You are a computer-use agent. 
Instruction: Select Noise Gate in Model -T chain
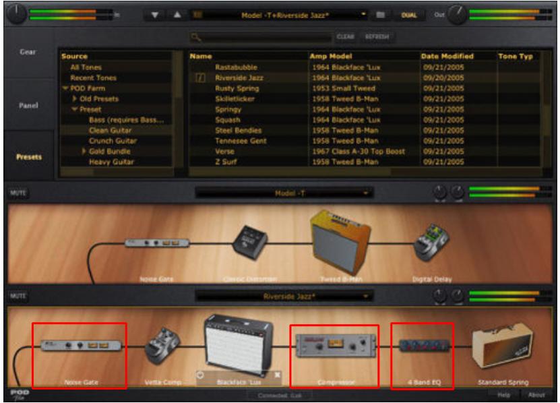[157, 243]
